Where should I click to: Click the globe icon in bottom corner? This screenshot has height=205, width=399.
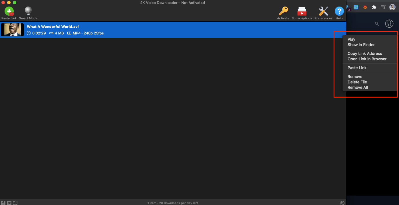pos(342,203)
